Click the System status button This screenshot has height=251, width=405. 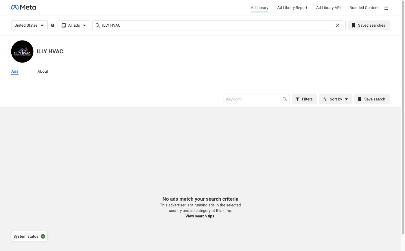pos(29,237)
